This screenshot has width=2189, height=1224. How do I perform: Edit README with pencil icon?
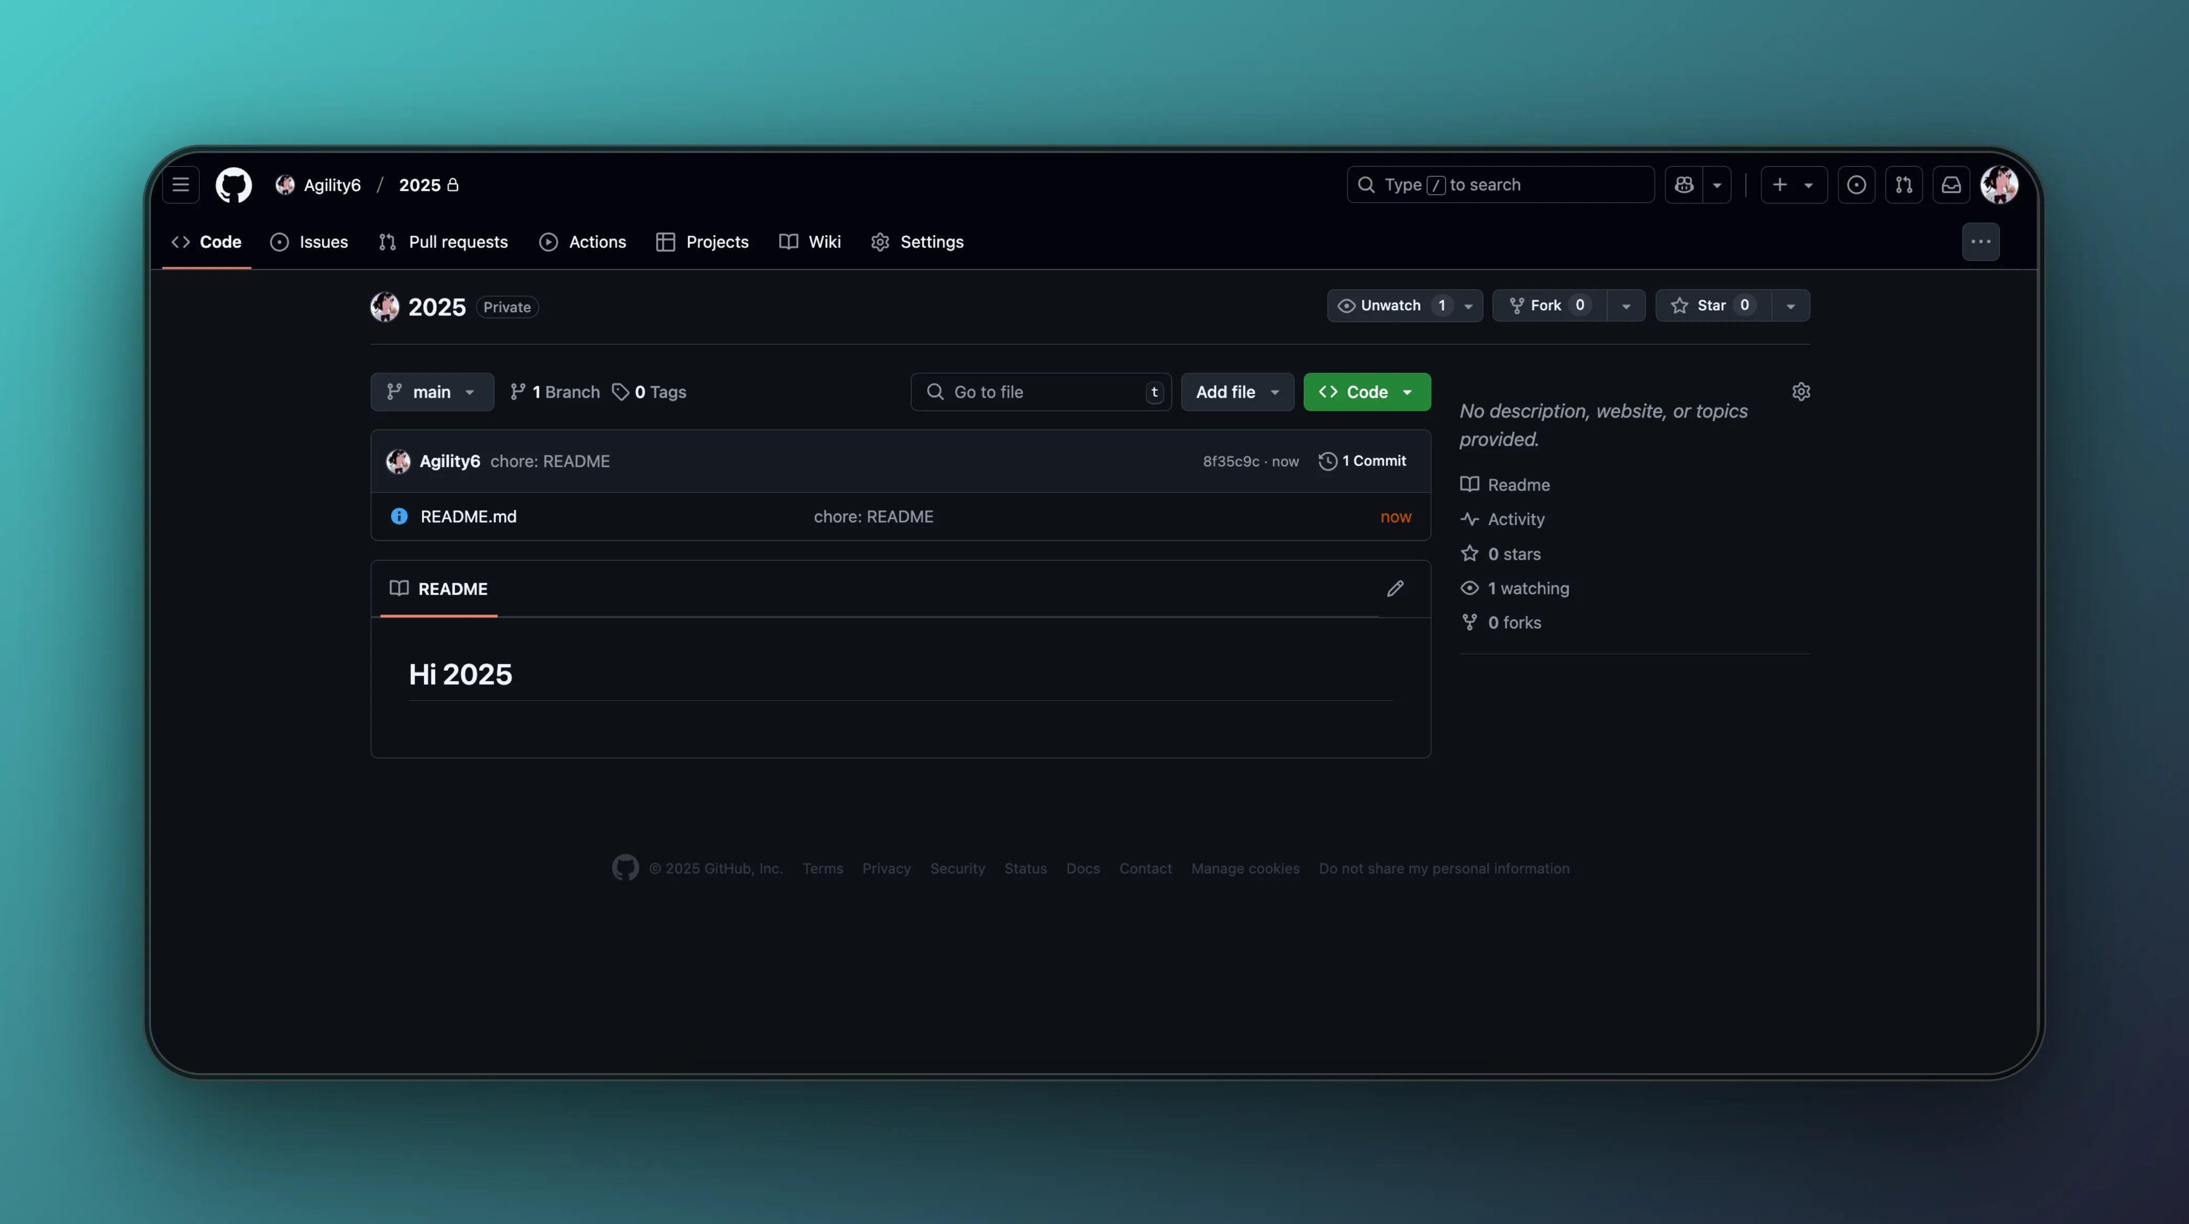1394,588
